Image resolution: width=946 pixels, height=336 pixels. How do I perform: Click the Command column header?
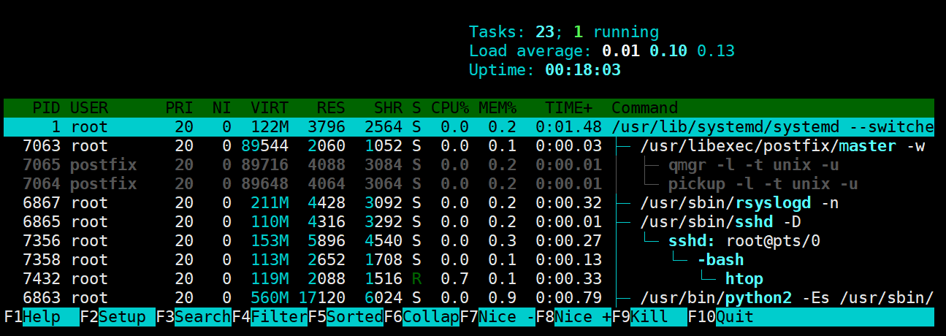[644, 108]
